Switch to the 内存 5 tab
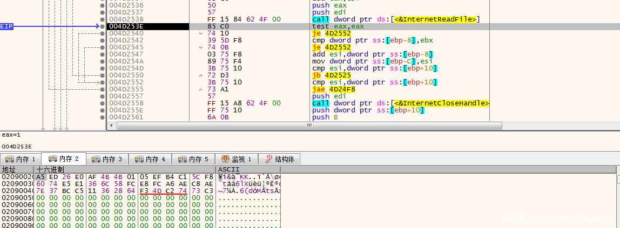The width and height of the screenshot is (620, 228). [194, 159]
